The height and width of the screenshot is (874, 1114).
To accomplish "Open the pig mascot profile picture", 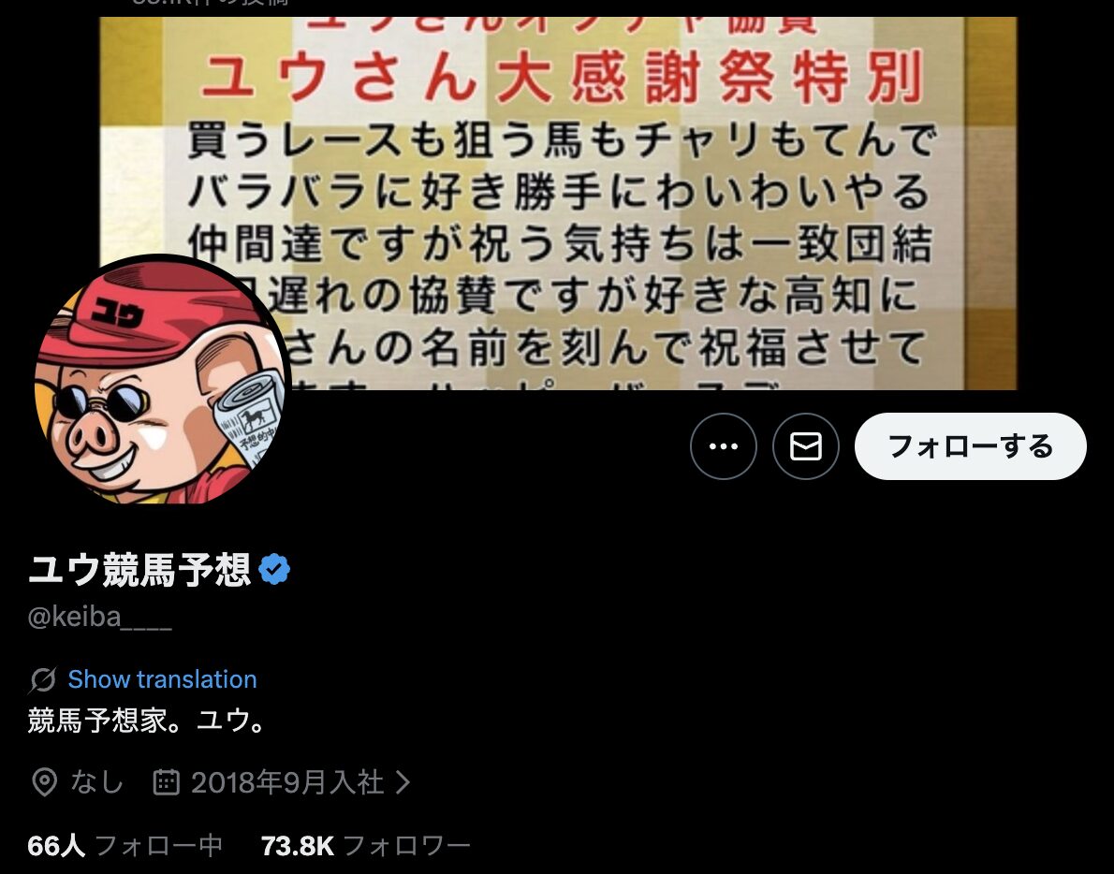I will [160, 381].
